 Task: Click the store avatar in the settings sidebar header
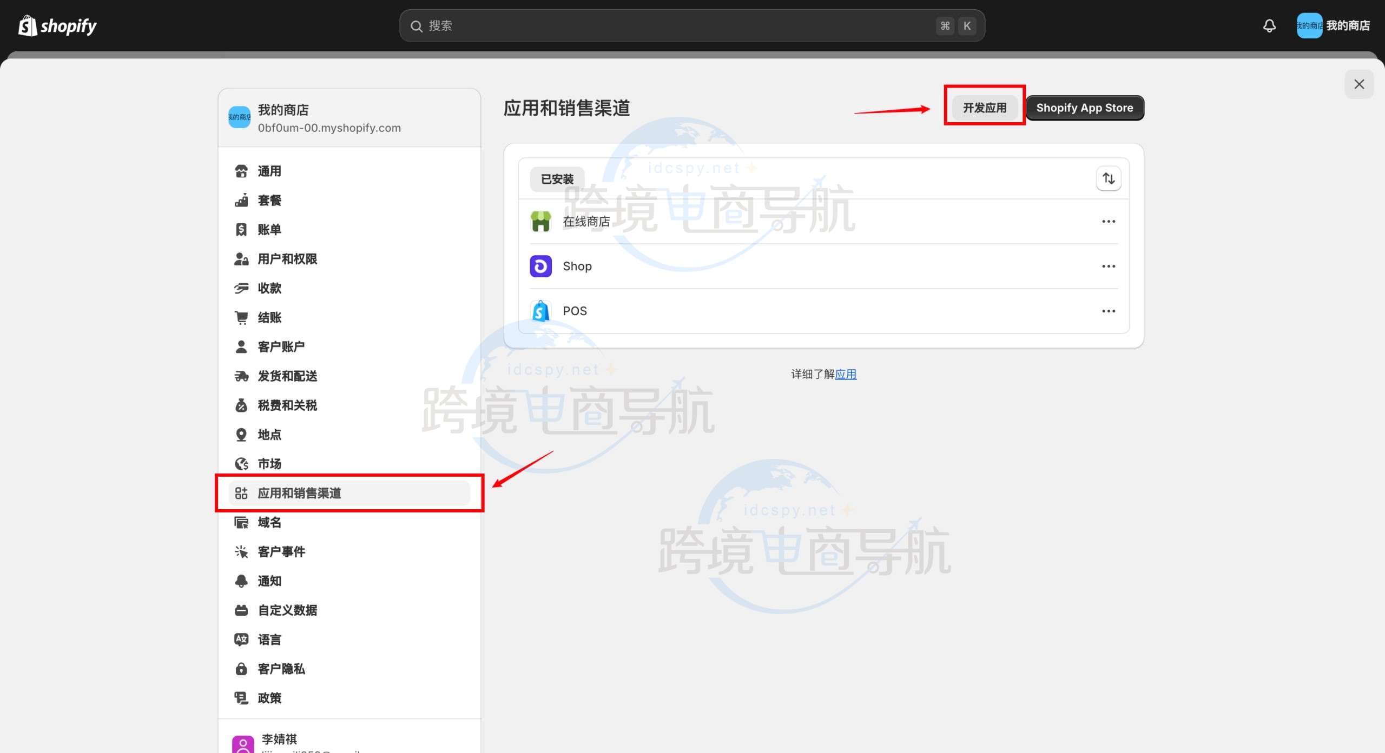coord(239,117)
